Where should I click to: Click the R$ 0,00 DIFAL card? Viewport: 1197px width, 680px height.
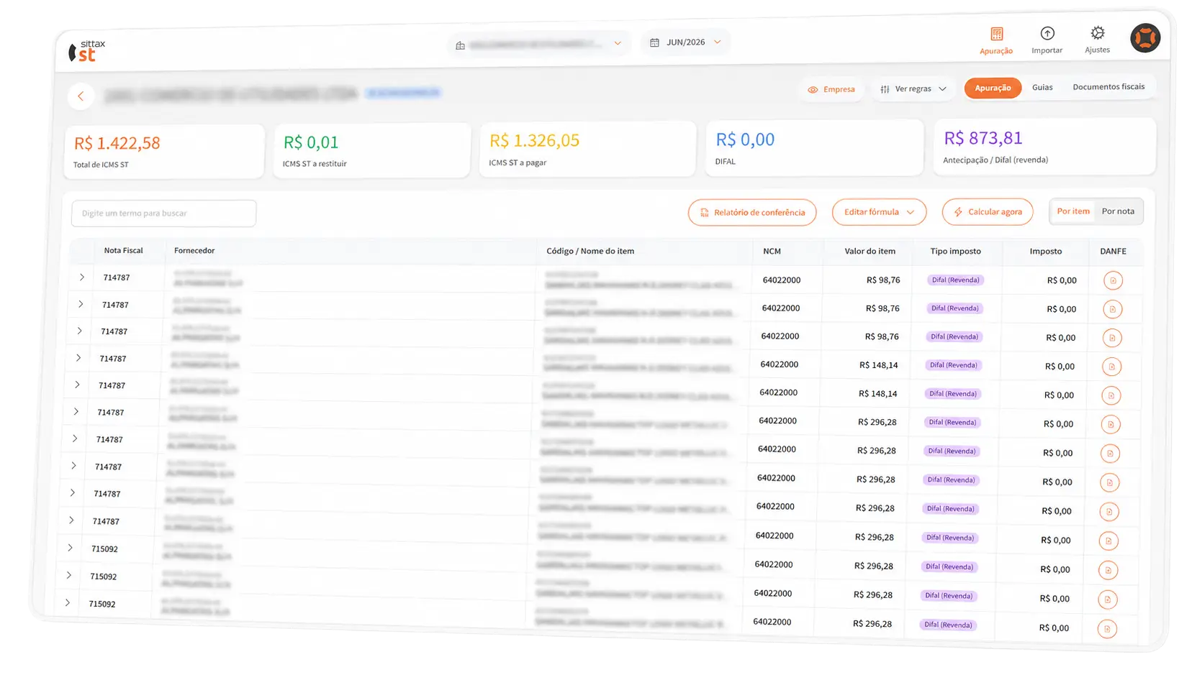point(815,148)
